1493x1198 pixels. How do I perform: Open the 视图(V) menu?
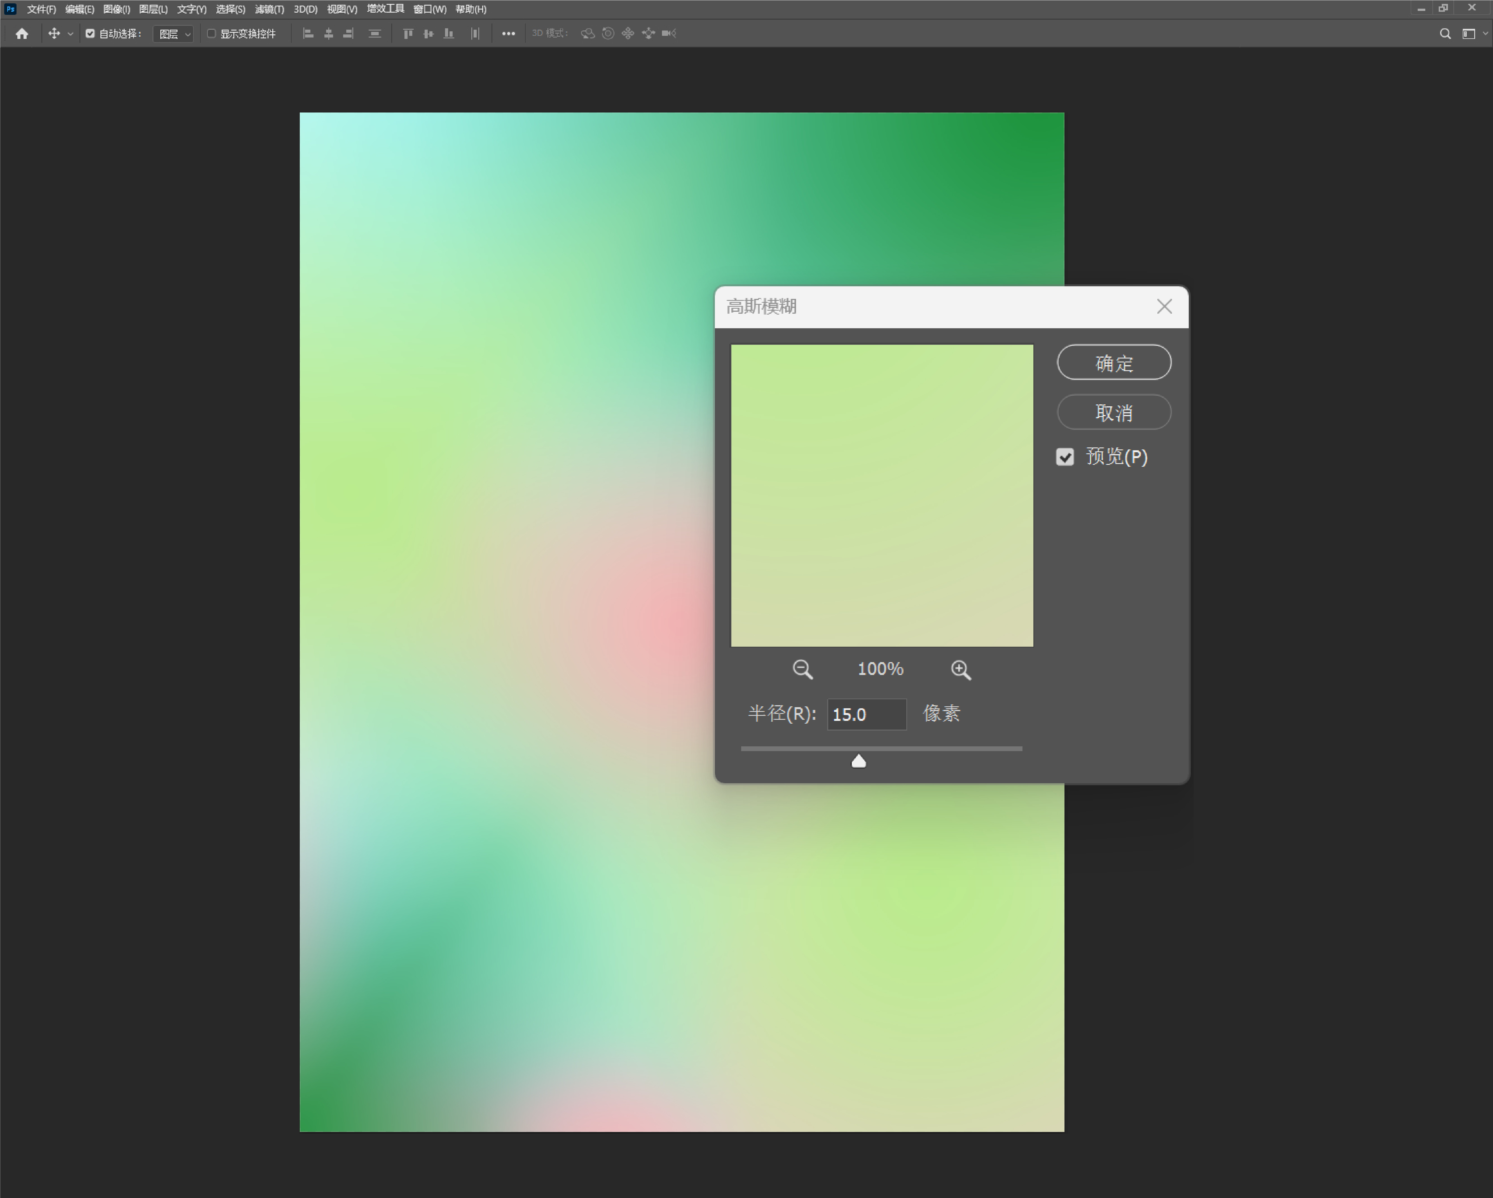click(x=342, y=9)
